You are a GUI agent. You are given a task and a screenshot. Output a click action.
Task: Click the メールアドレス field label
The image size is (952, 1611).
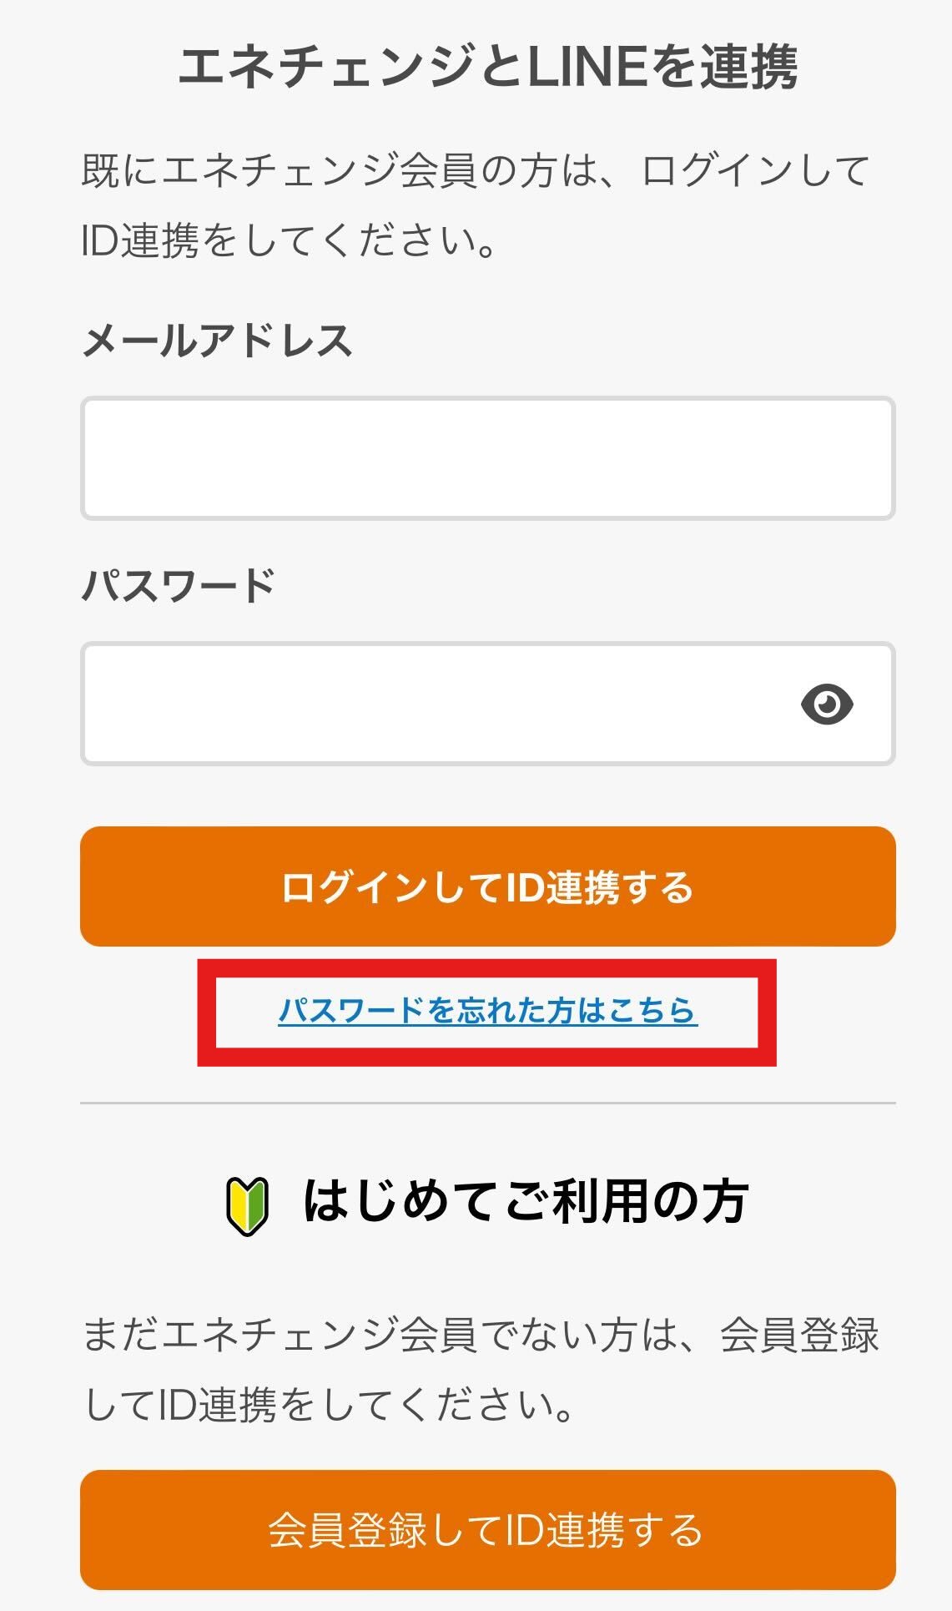217,341
